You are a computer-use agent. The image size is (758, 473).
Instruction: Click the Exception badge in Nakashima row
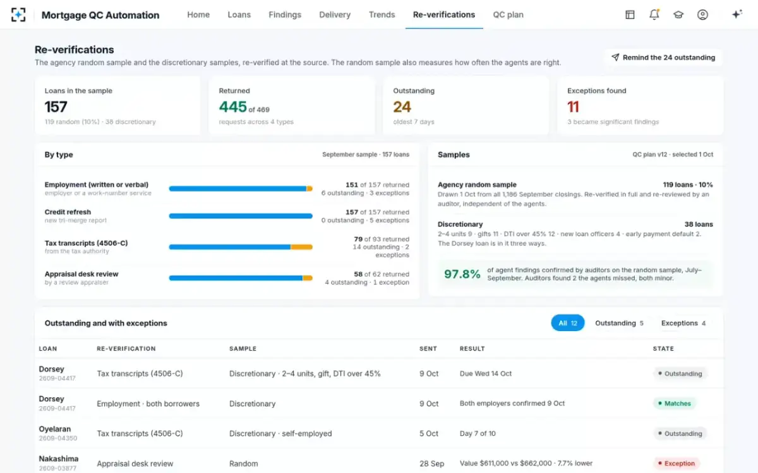(677, 464)
